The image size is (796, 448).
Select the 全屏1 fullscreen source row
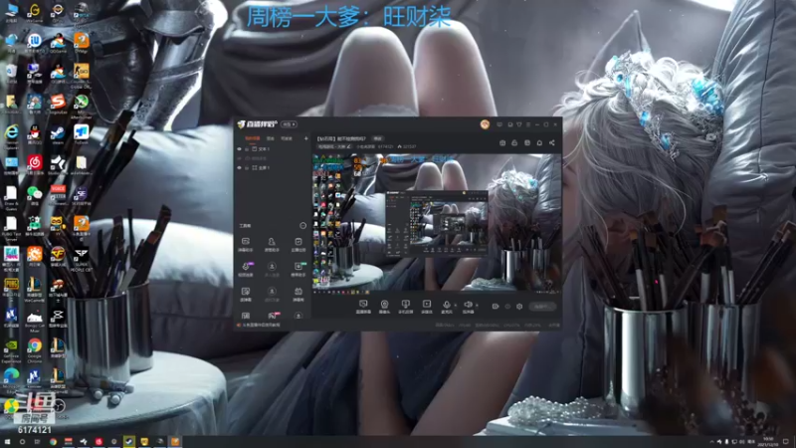coord(273,167)
